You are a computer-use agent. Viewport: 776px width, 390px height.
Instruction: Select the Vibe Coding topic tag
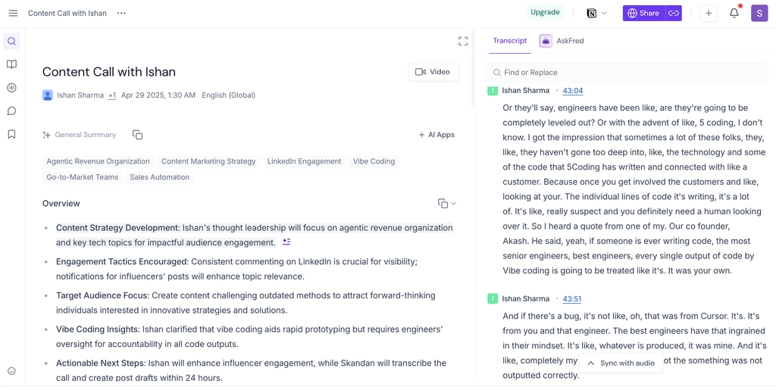(x=374, y=161)
